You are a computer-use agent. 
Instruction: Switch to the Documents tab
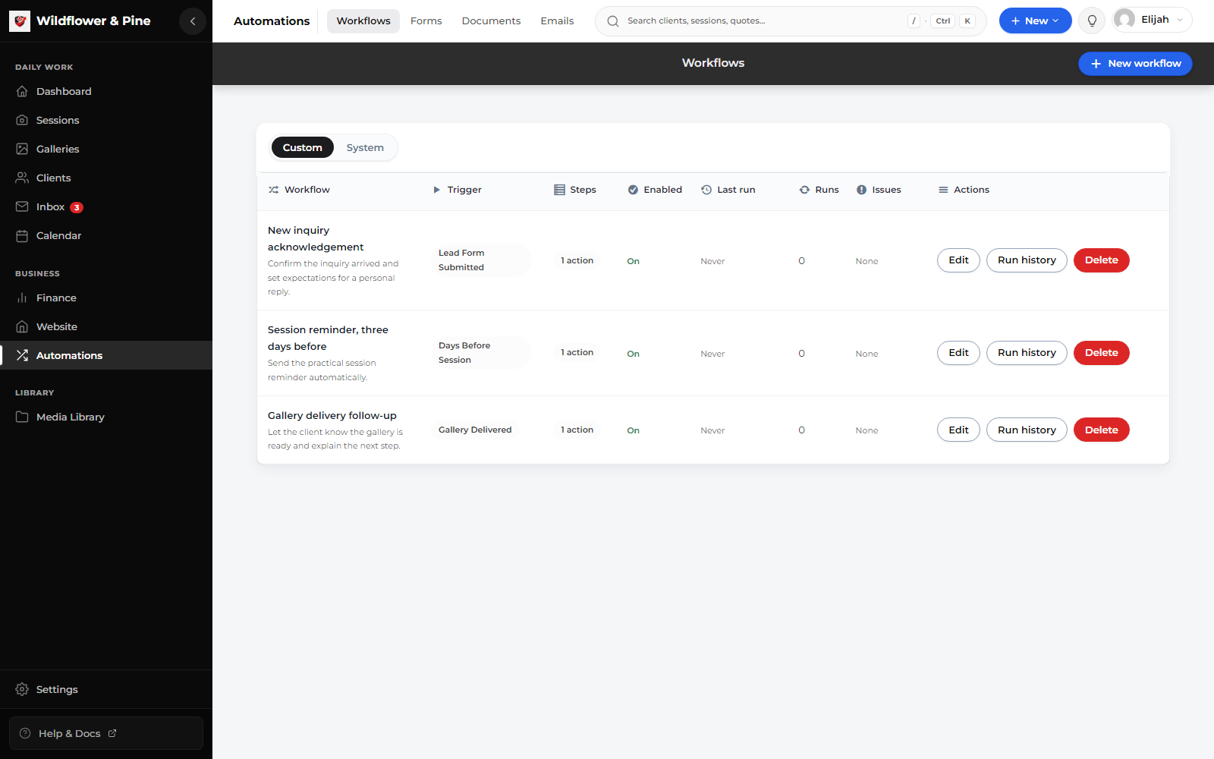click(x=491, y=21)
